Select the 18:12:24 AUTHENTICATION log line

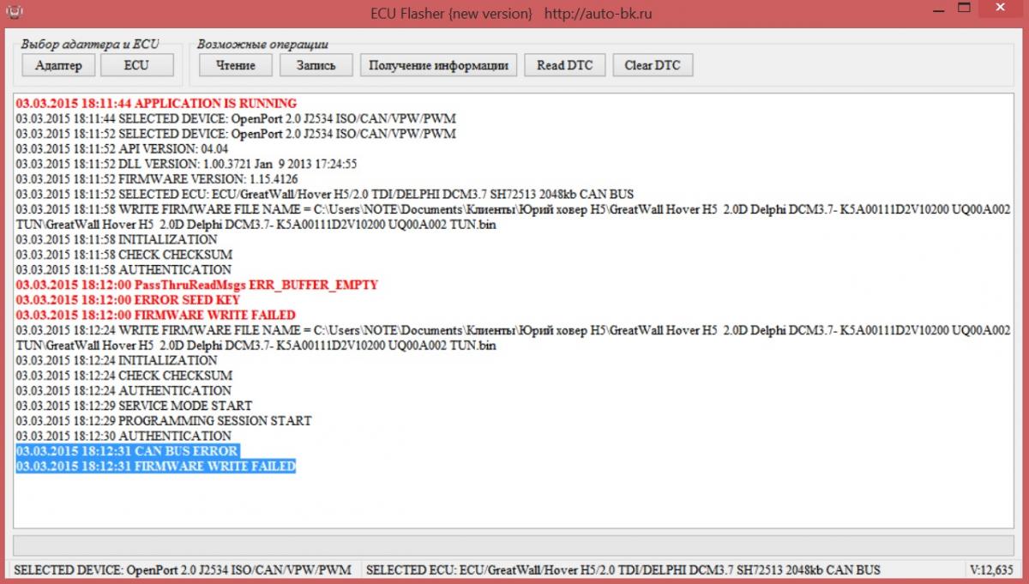(123, 390)
